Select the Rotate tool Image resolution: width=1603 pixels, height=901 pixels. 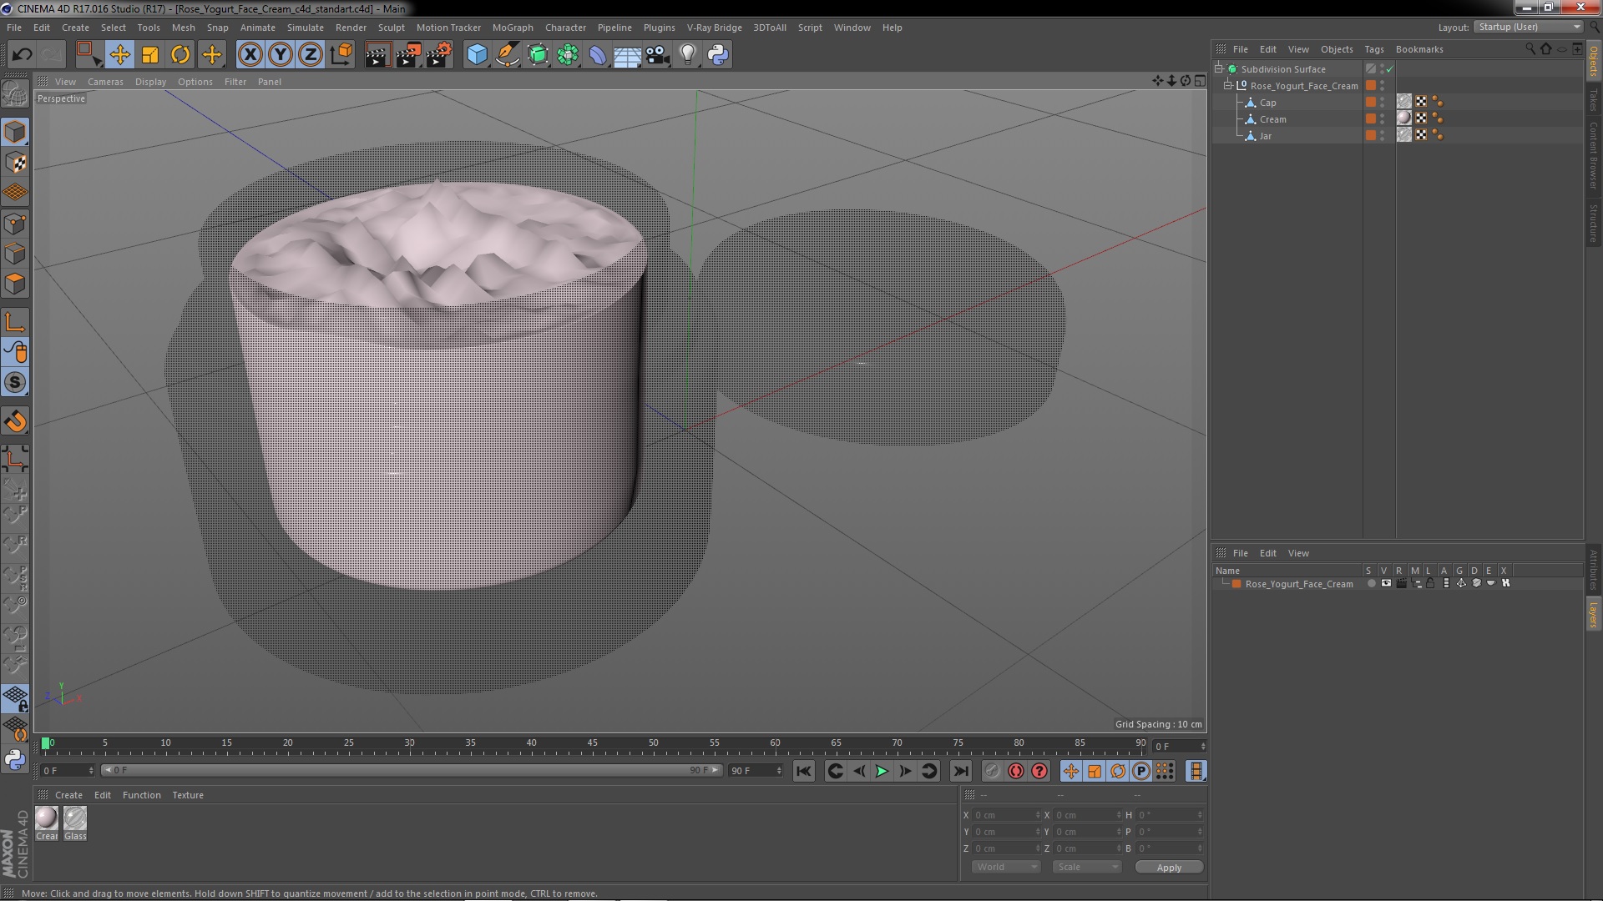pos(180,55)
